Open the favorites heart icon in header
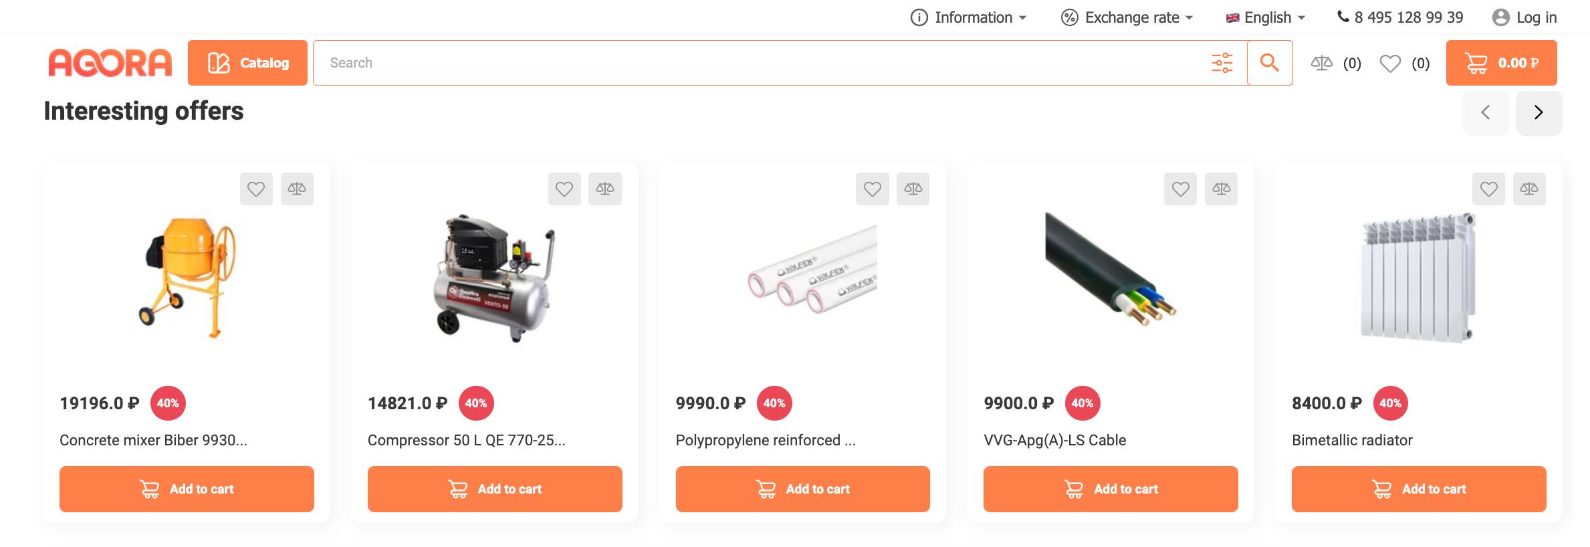Screen dimensions: 1590x547 point(1390,63)
